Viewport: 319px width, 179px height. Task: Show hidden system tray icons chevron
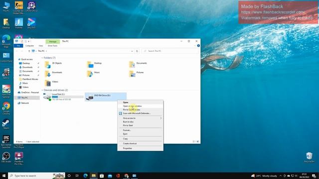pyautogui.click(x=281, y=176)
